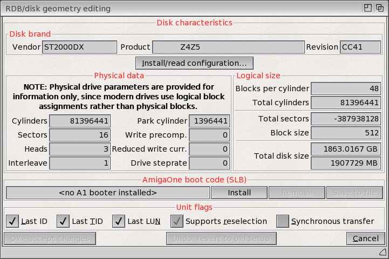Click the Revision input field
Viewport: 389px width, 259px height.
pos(360,47)
